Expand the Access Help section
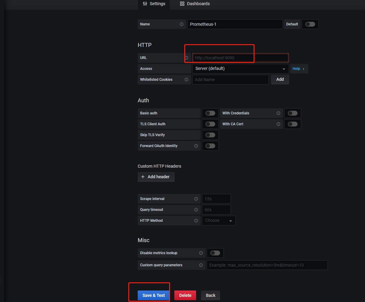 pyautogui.click(x=299, y=69)
